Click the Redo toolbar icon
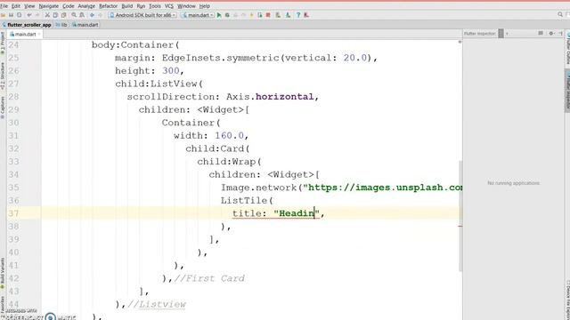 (x=37, y=15)
